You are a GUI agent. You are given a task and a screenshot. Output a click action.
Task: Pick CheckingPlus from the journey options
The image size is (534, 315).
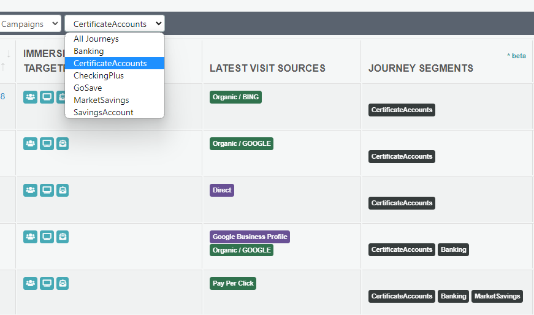click(99, 75)
